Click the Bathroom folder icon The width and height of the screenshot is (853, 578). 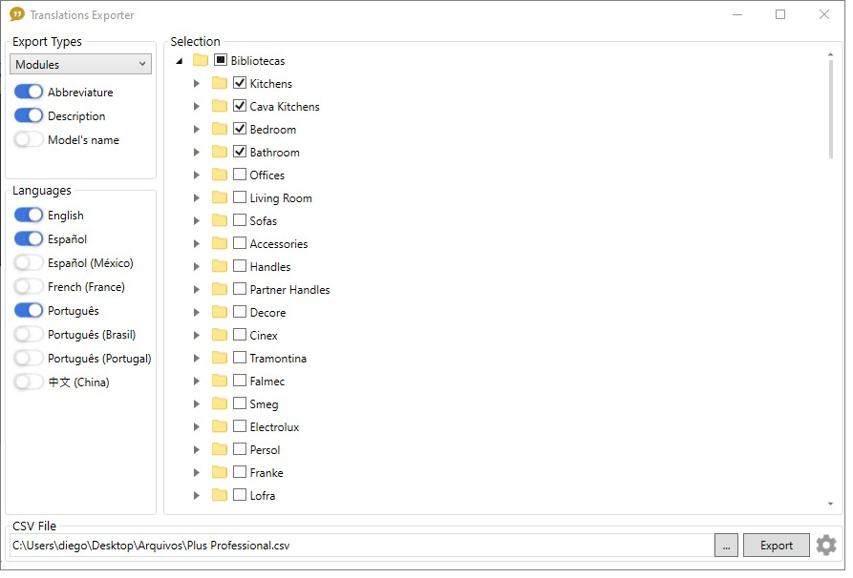point(221,153)
